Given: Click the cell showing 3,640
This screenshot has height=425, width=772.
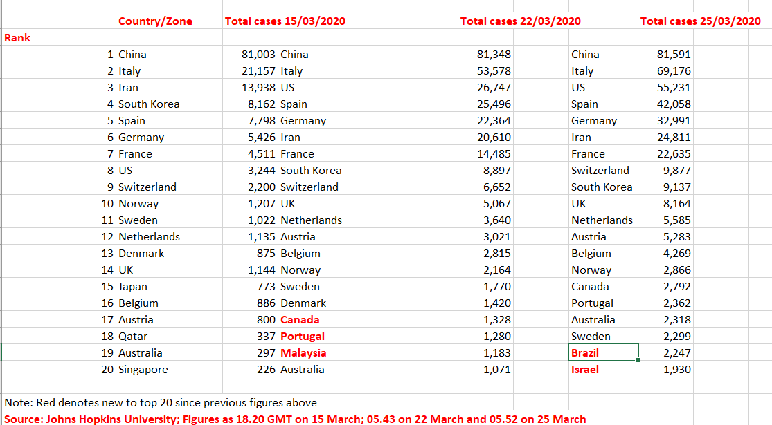Looking at the screenshot, I should [x=485, y=220].
